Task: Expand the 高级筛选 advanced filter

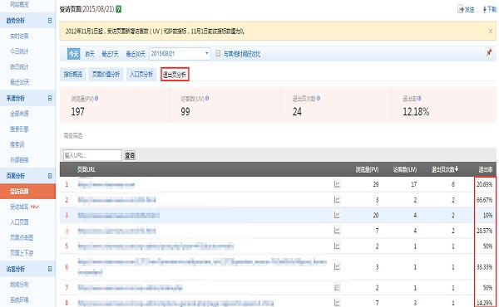Action: tap(73, 136)
